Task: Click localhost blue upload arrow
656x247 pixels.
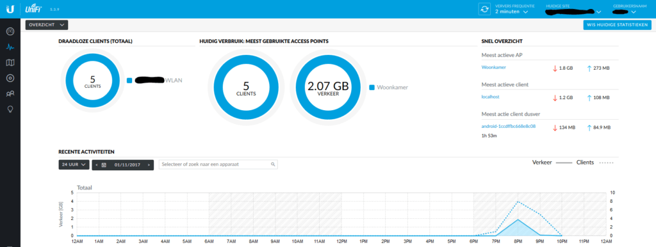Action: (x=589, y=98)
